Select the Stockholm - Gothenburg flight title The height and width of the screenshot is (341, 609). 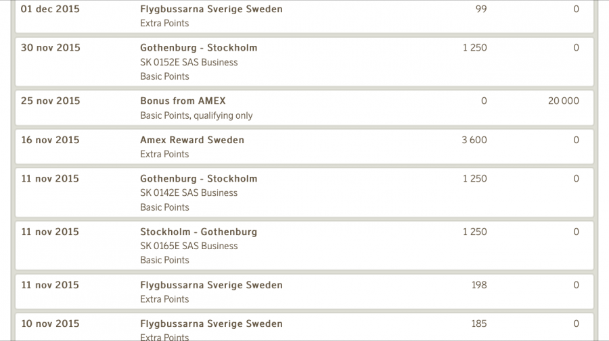198,232
